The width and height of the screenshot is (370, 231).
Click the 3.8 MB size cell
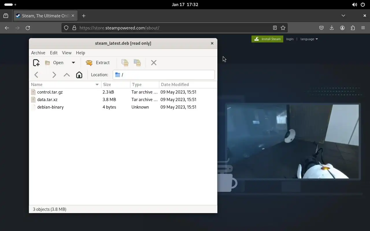(x=109, y=100)
